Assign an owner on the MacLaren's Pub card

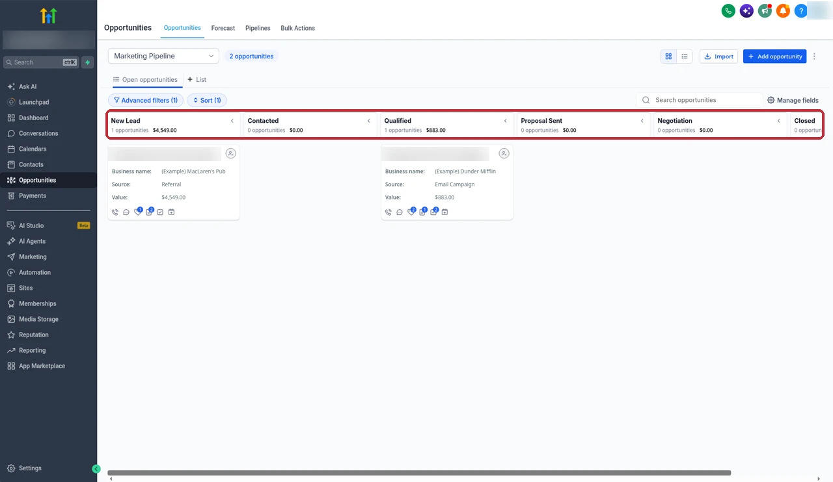[x=230, y=153]
